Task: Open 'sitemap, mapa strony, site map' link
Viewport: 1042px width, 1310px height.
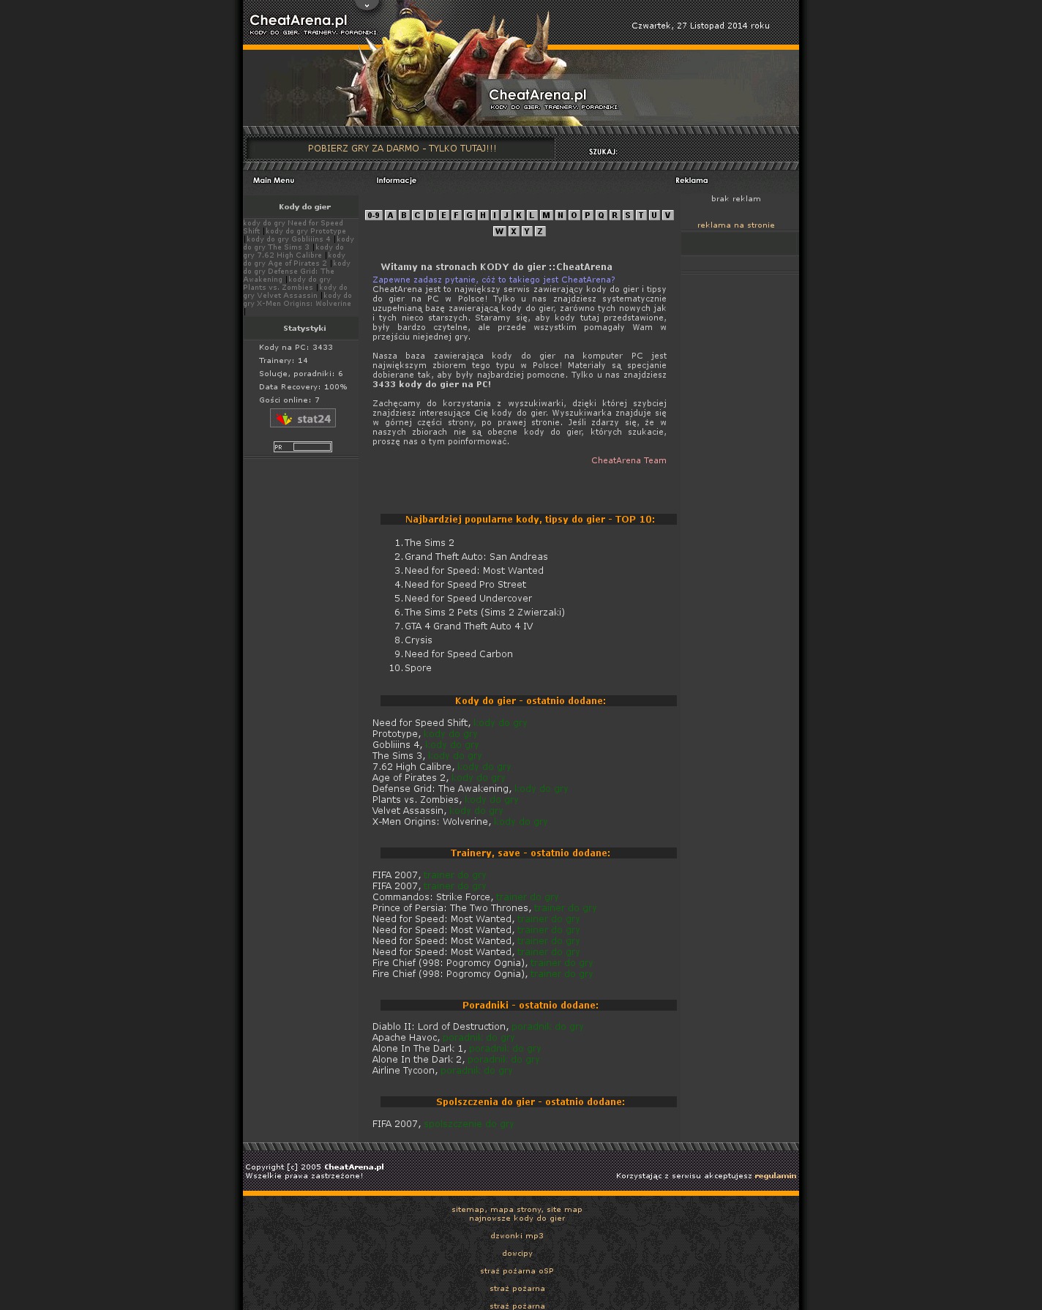Action: pyautogui.click(x=517, y=1210)
